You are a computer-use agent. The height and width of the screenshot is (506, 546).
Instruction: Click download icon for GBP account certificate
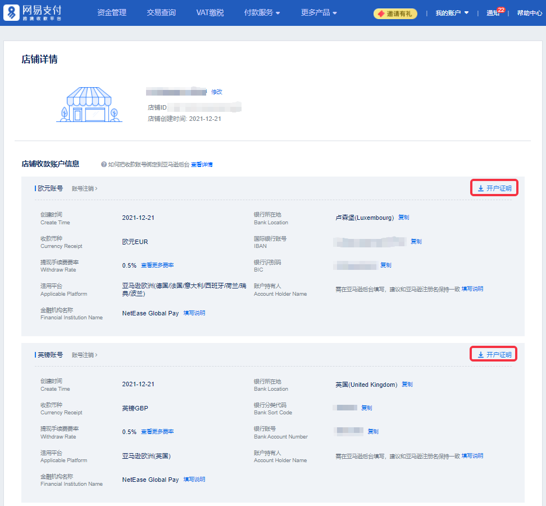(481, 355)
